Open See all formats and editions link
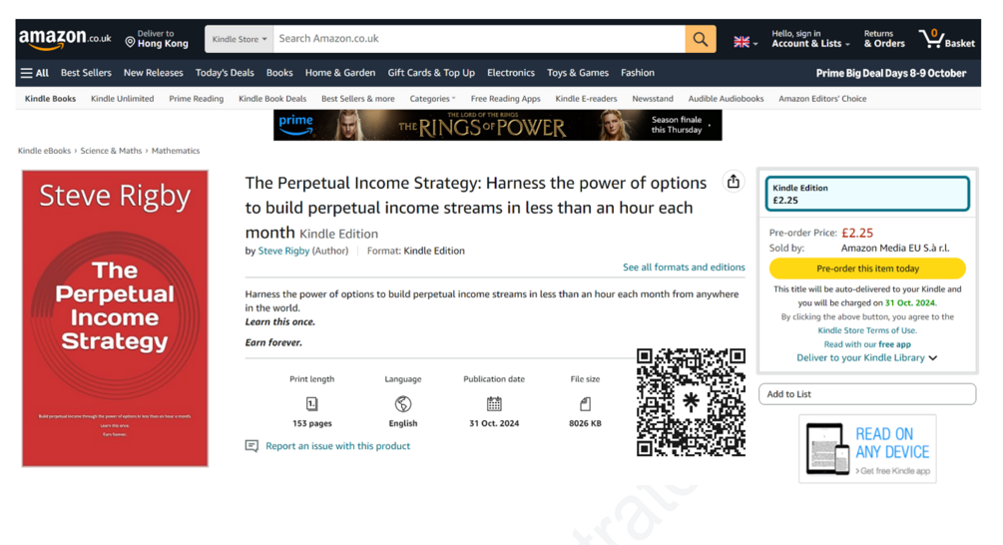This screenshot has height=545, width=1003. tap(684, 268)
